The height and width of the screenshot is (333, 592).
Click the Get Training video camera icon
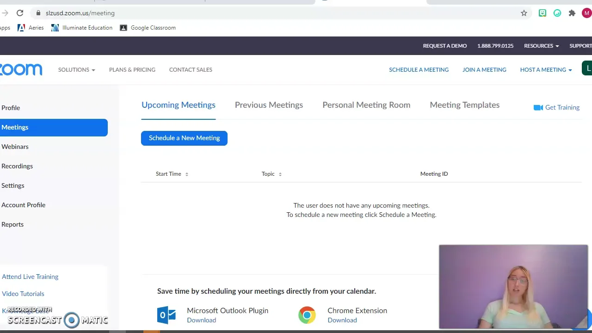[x=538, y=107]
